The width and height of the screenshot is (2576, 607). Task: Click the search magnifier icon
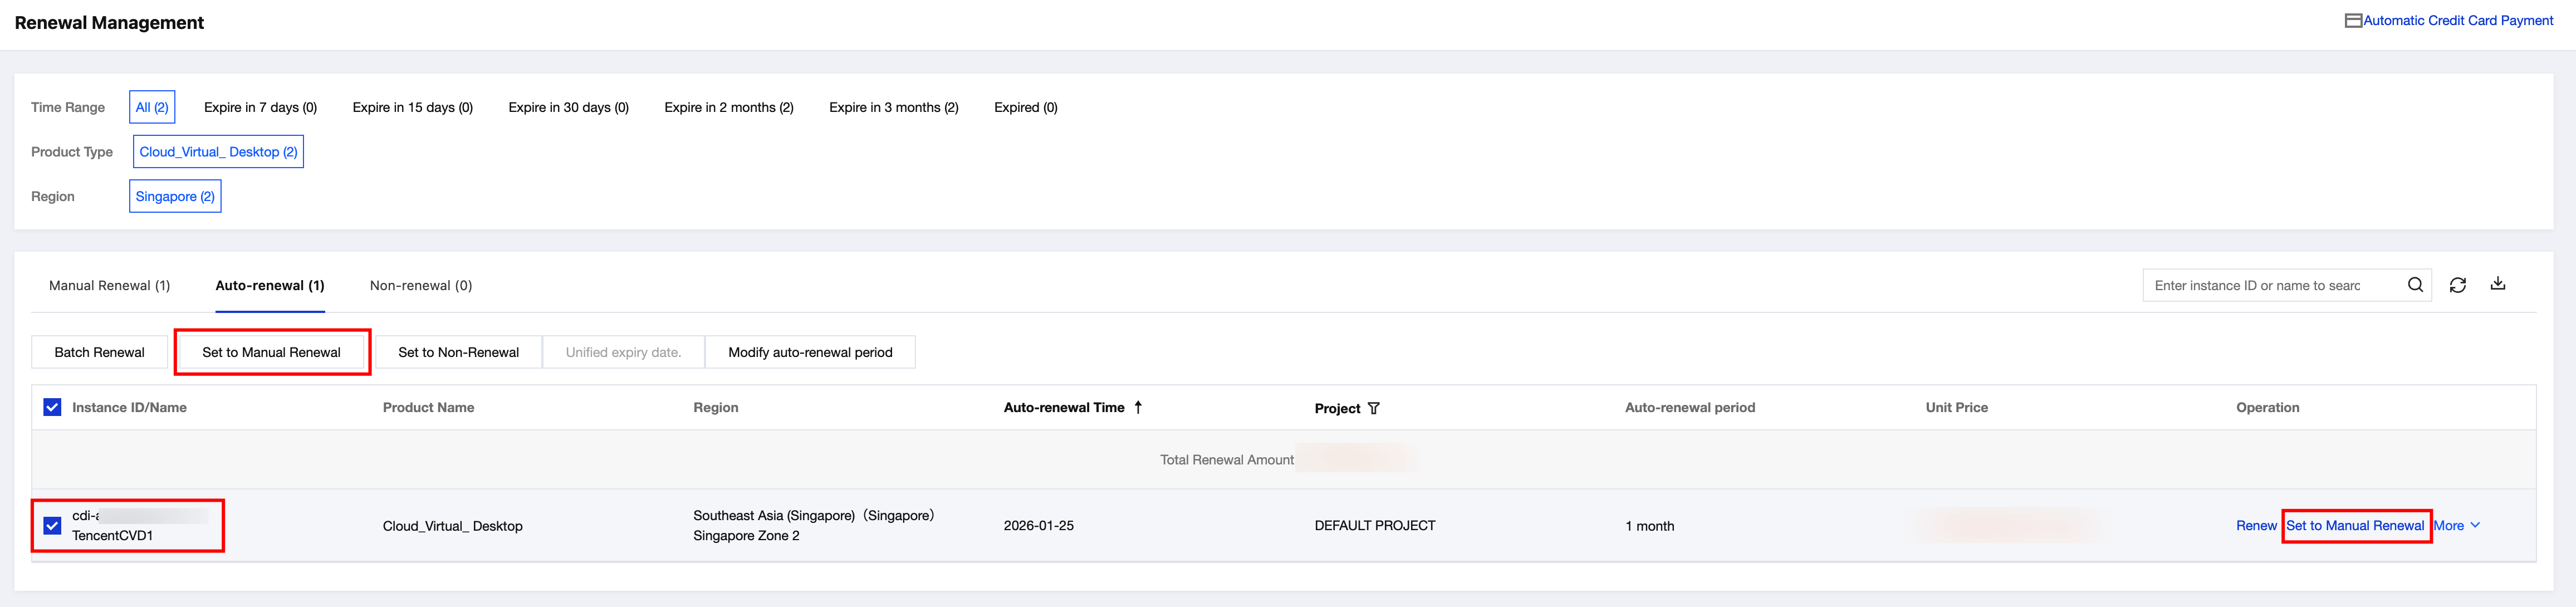coord(2414,285)
